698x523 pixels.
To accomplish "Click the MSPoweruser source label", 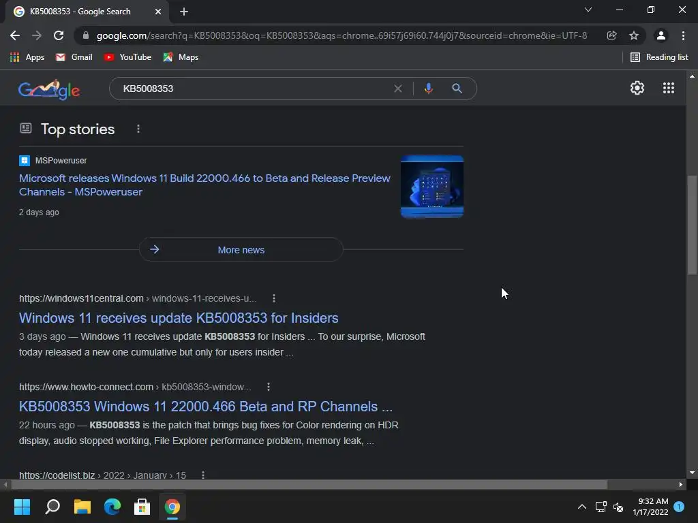I will point(61,161).
